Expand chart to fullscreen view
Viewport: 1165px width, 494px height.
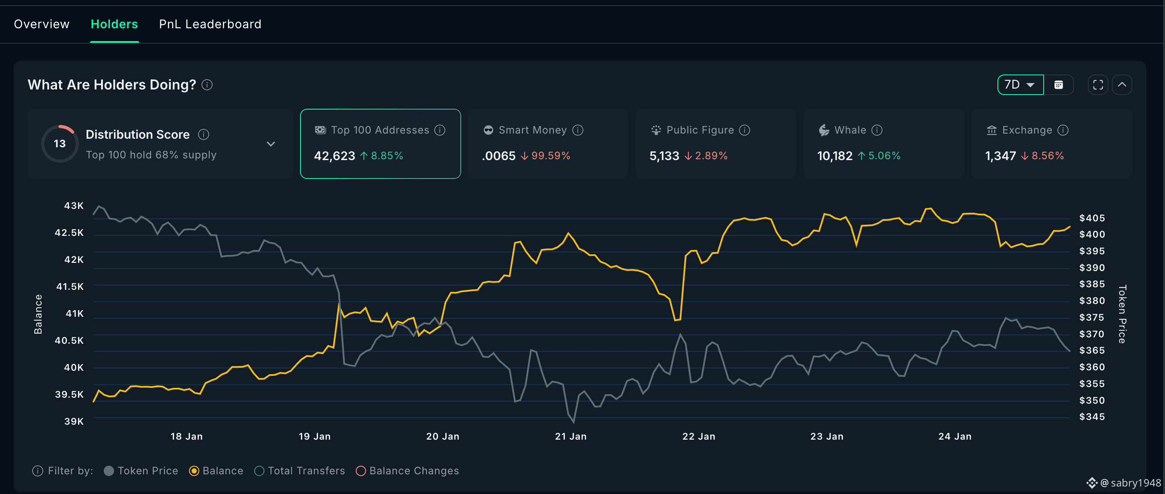[x=1098, y=85]
